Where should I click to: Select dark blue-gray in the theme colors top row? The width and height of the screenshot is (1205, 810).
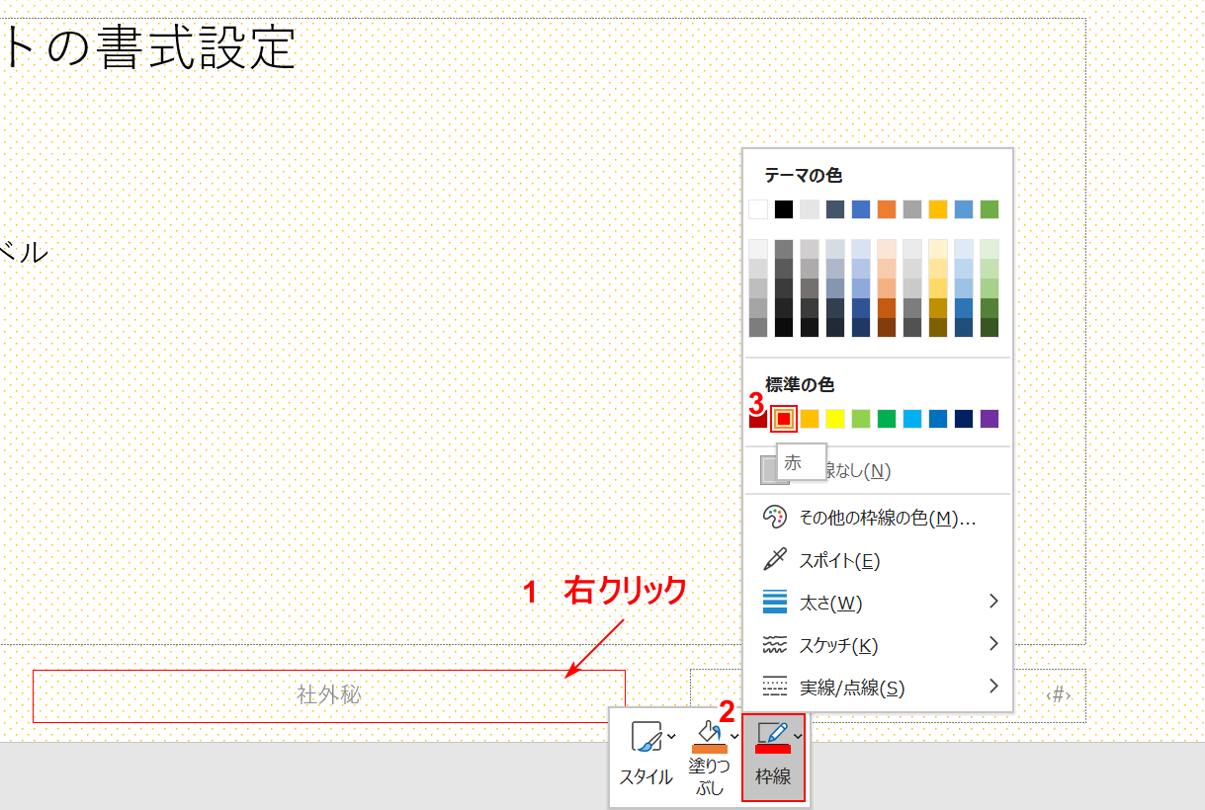(835, 209)
